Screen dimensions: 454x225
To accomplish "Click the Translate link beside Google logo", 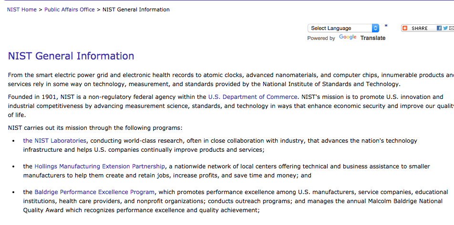I will (x=373, y=38).
